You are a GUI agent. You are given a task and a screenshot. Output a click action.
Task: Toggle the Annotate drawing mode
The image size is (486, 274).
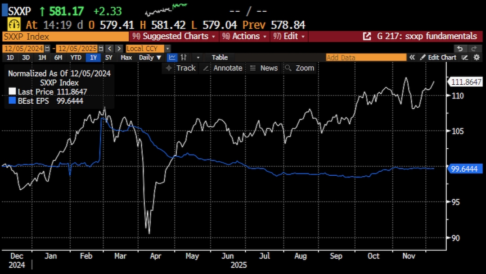click(x=222, y=68)
